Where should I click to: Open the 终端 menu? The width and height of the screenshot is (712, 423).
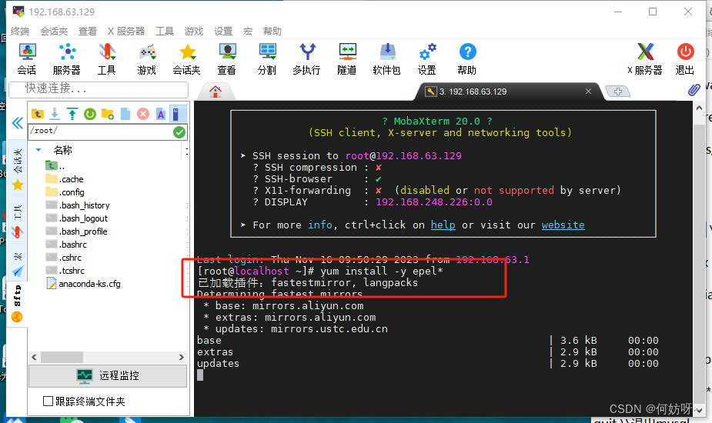coord(20,32)
